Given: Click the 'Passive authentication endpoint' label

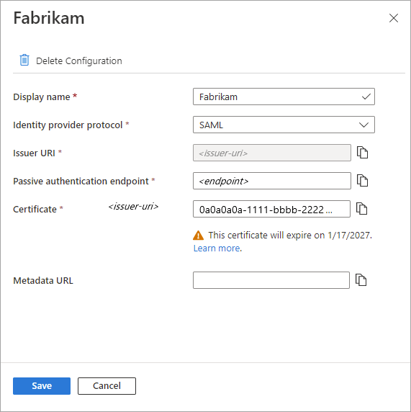Looking at the screenshot, I should point(81,181).
